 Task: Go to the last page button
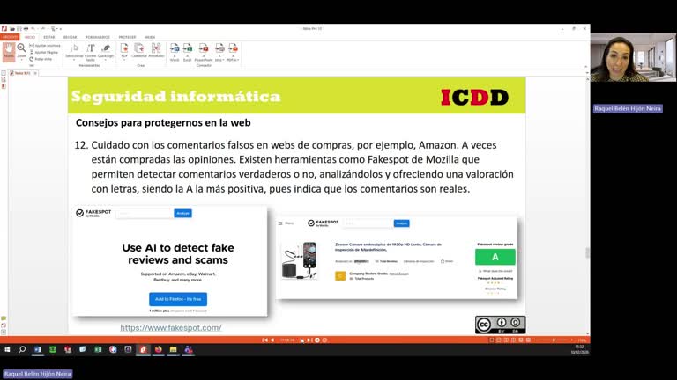(x=309, y=340)
